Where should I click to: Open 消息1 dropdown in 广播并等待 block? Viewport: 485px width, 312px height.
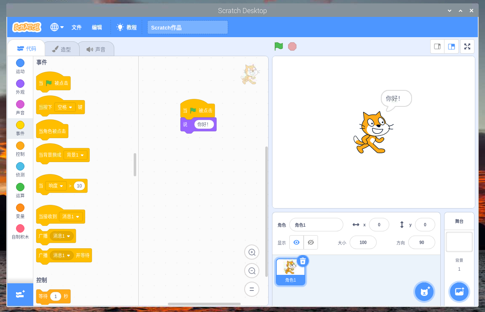tap(62, 255)
